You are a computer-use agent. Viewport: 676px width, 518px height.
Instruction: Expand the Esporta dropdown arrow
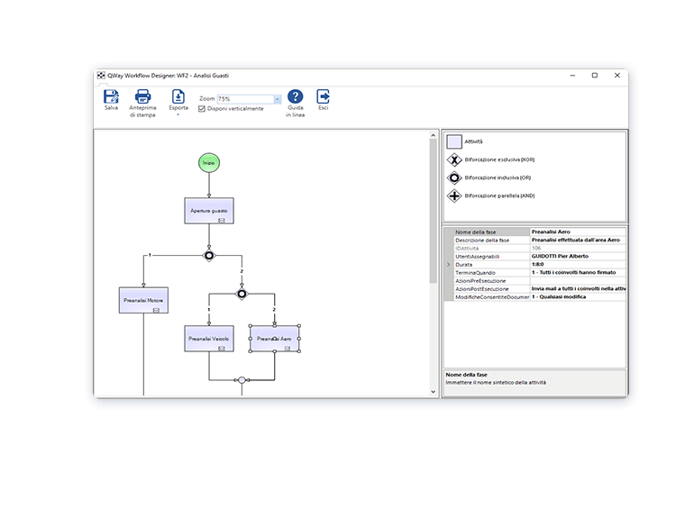[x=178, y=114]
